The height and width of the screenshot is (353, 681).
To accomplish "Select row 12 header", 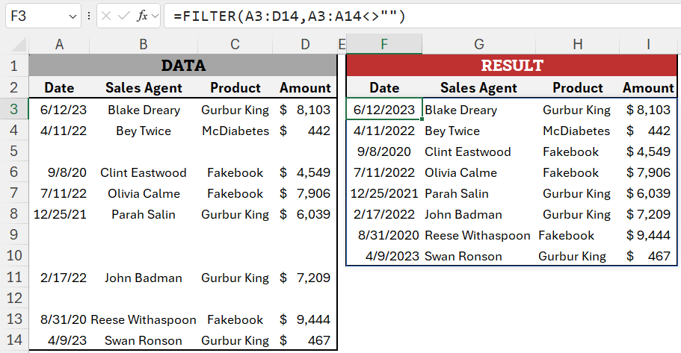I will click(x=14, y=299).
